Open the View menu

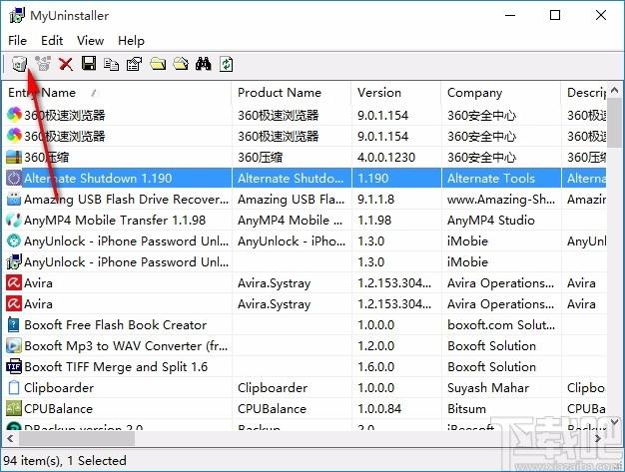tap(90, 40)
